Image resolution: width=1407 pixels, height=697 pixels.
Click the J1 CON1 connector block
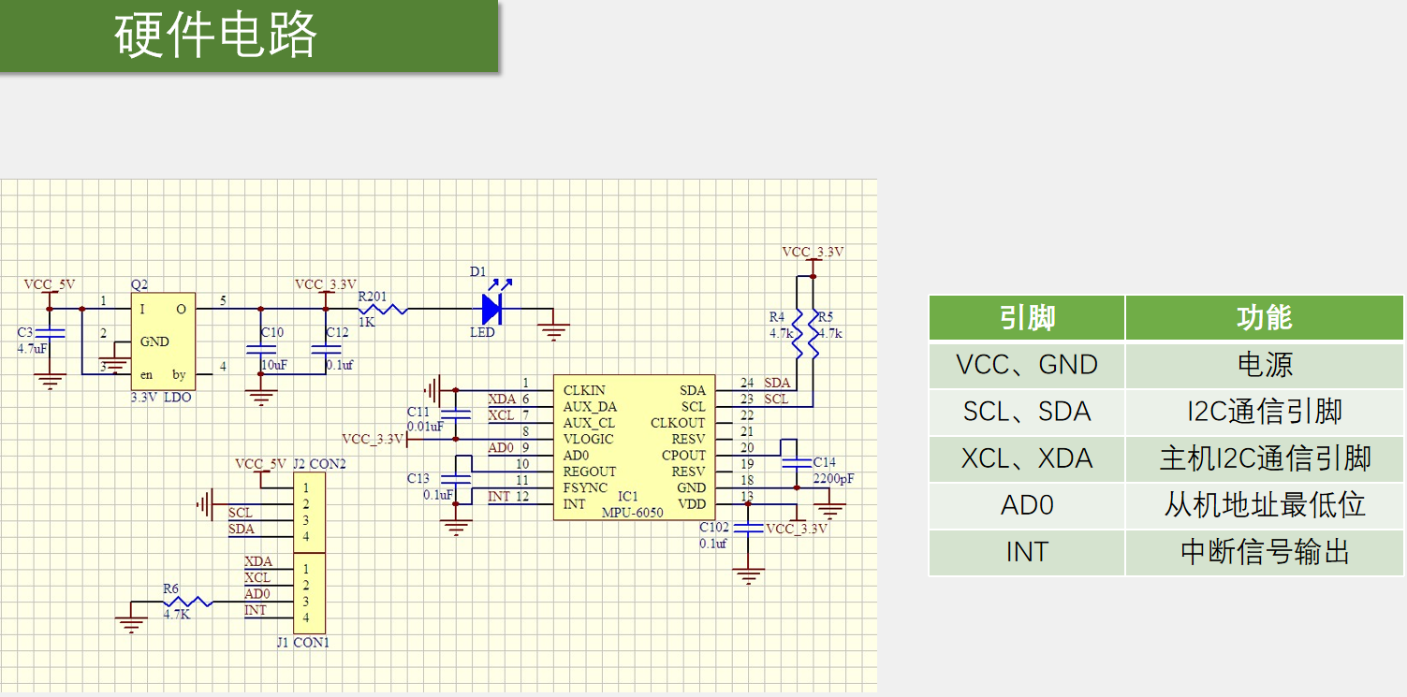[310, 593]
